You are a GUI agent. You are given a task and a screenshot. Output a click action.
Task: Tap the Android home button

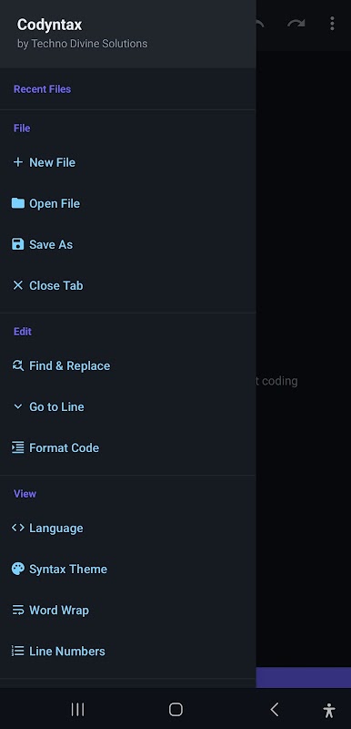coord(175,709)
